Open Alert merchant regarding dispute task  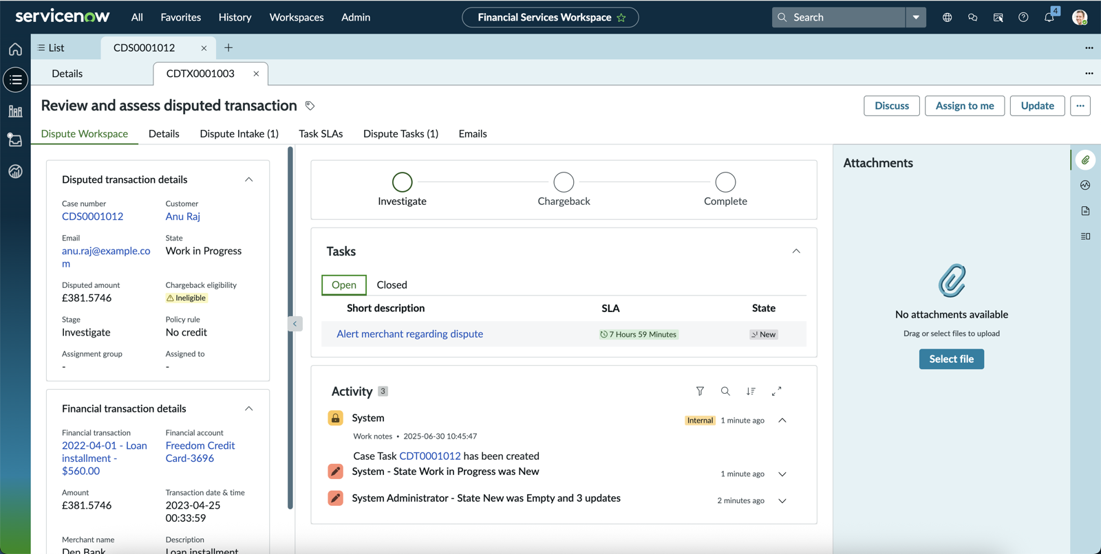tap(410, 334)
